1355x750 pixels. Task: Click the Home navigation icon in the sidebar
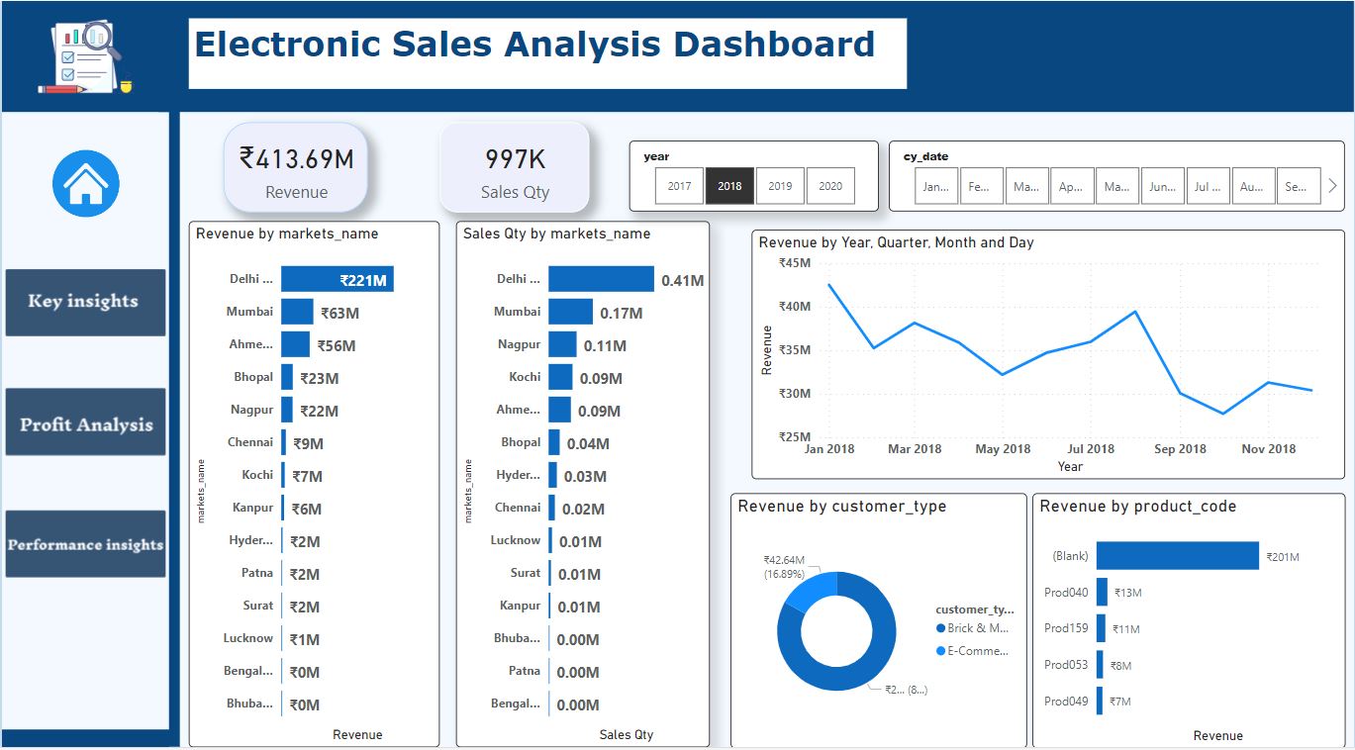click(x=84, y=183)
